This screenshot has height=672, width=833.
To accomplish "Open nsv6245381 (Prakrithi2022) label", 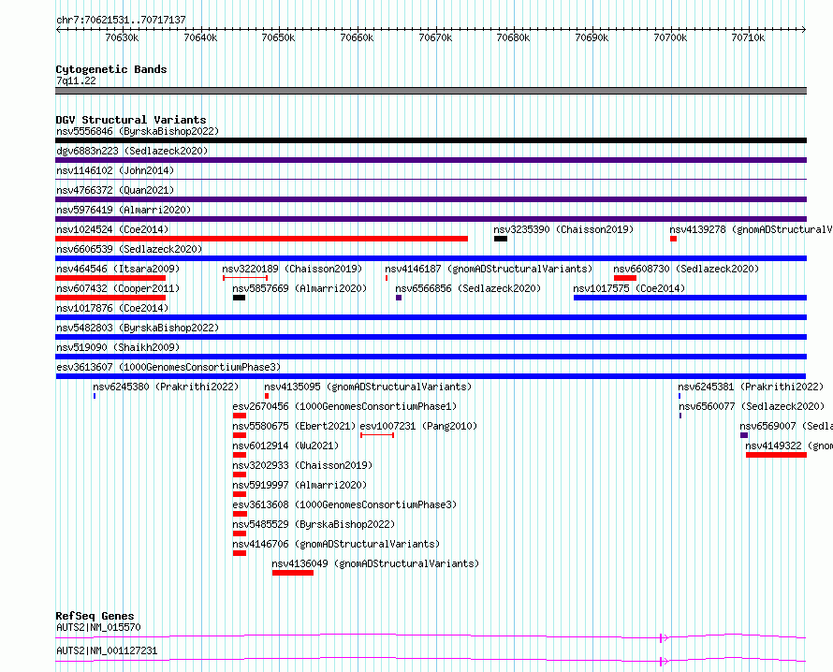I will click(x=751, y=387).
